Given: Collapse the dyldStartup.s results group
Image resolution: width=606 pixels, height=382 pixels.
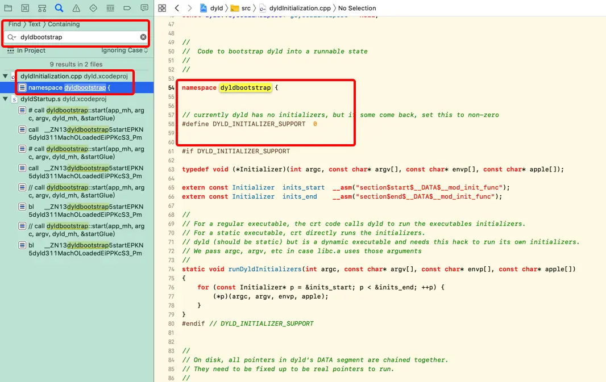Looking at the screenshot, I should coord(6,99).
